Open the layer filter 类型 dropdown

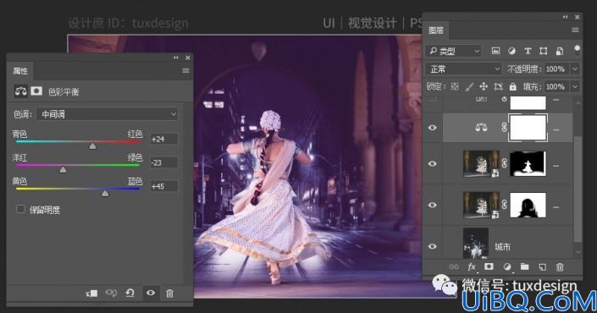tap(454, 51)
